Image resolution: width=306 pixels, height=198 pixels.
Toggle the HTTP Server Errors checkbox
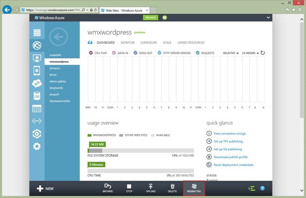(160, 53)
